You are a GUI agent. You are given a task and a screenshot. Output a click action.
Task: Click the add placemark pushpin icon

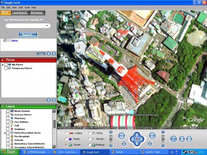174,139
